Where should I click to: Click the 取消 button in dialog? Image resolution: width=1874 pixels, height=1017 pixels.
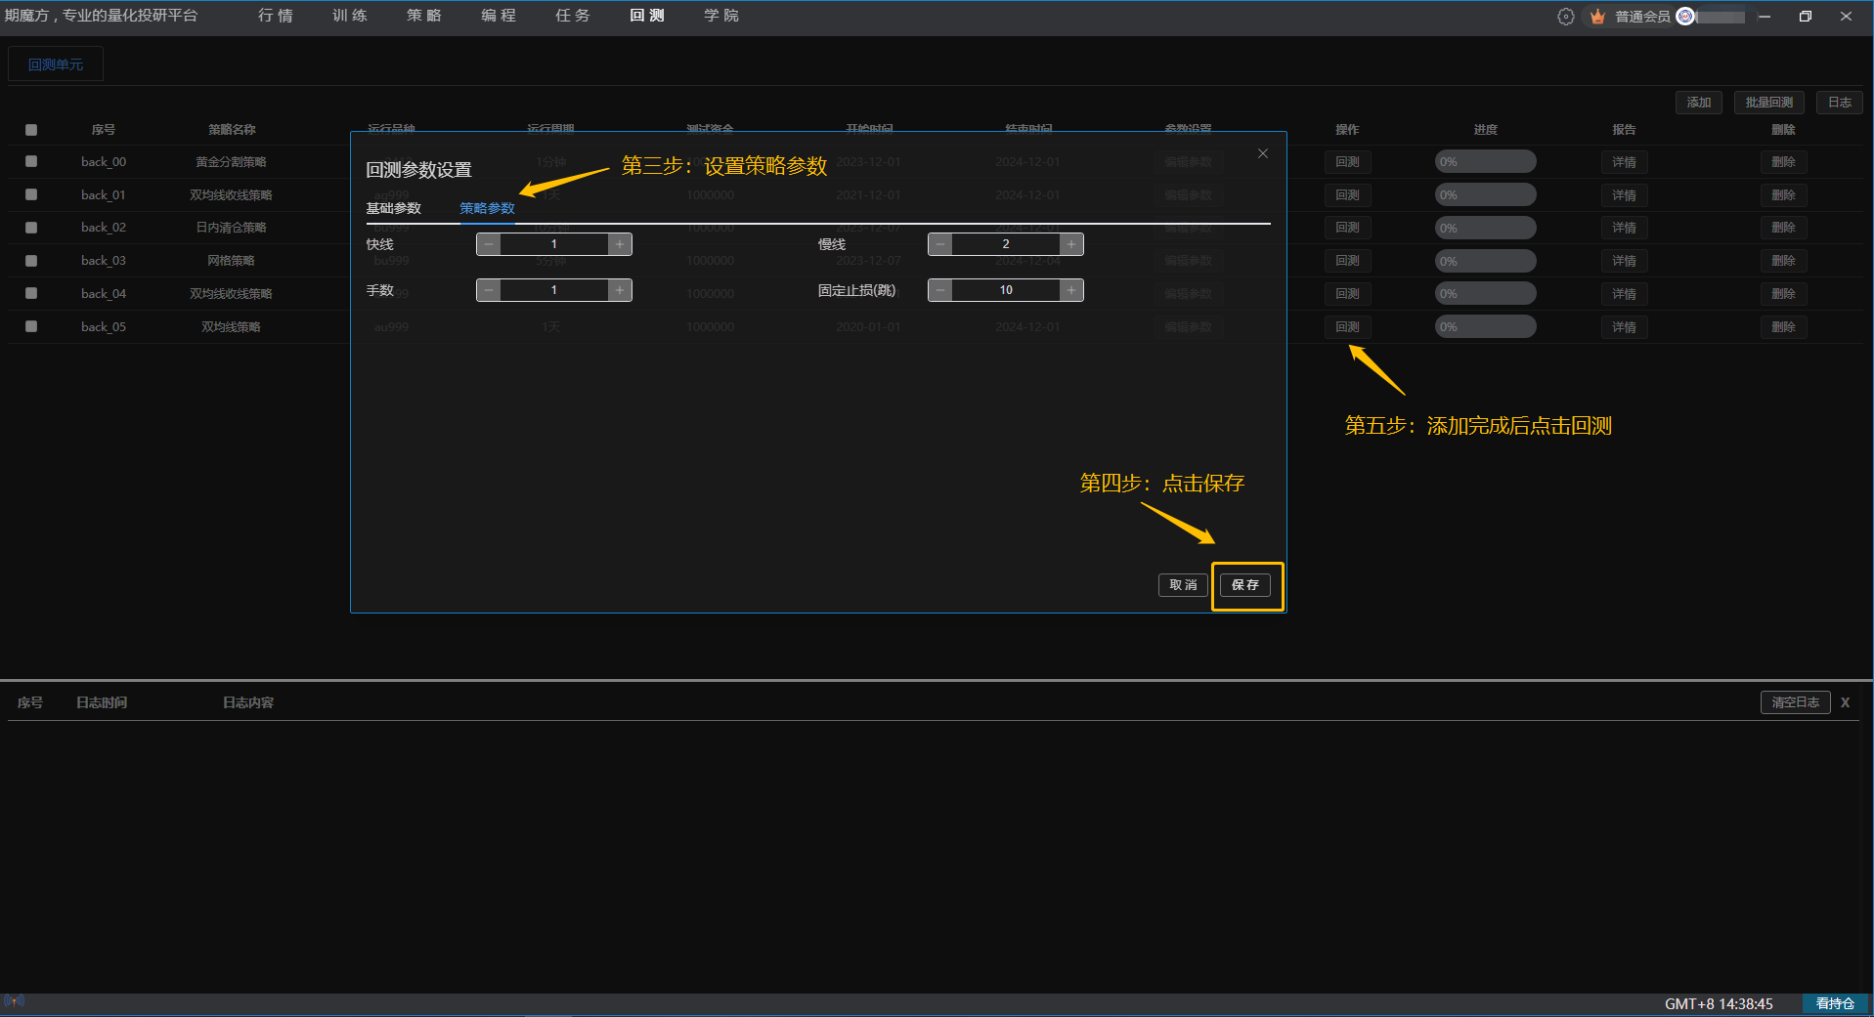[1183, 585]
